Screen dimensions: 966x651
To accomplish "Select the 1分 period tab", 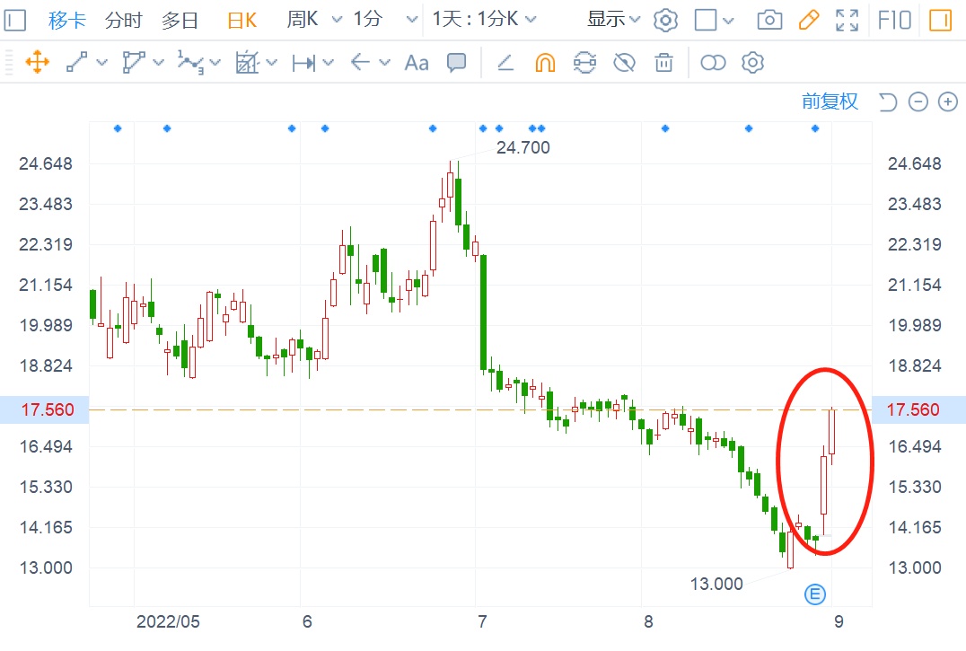I will tap(367, 19).
